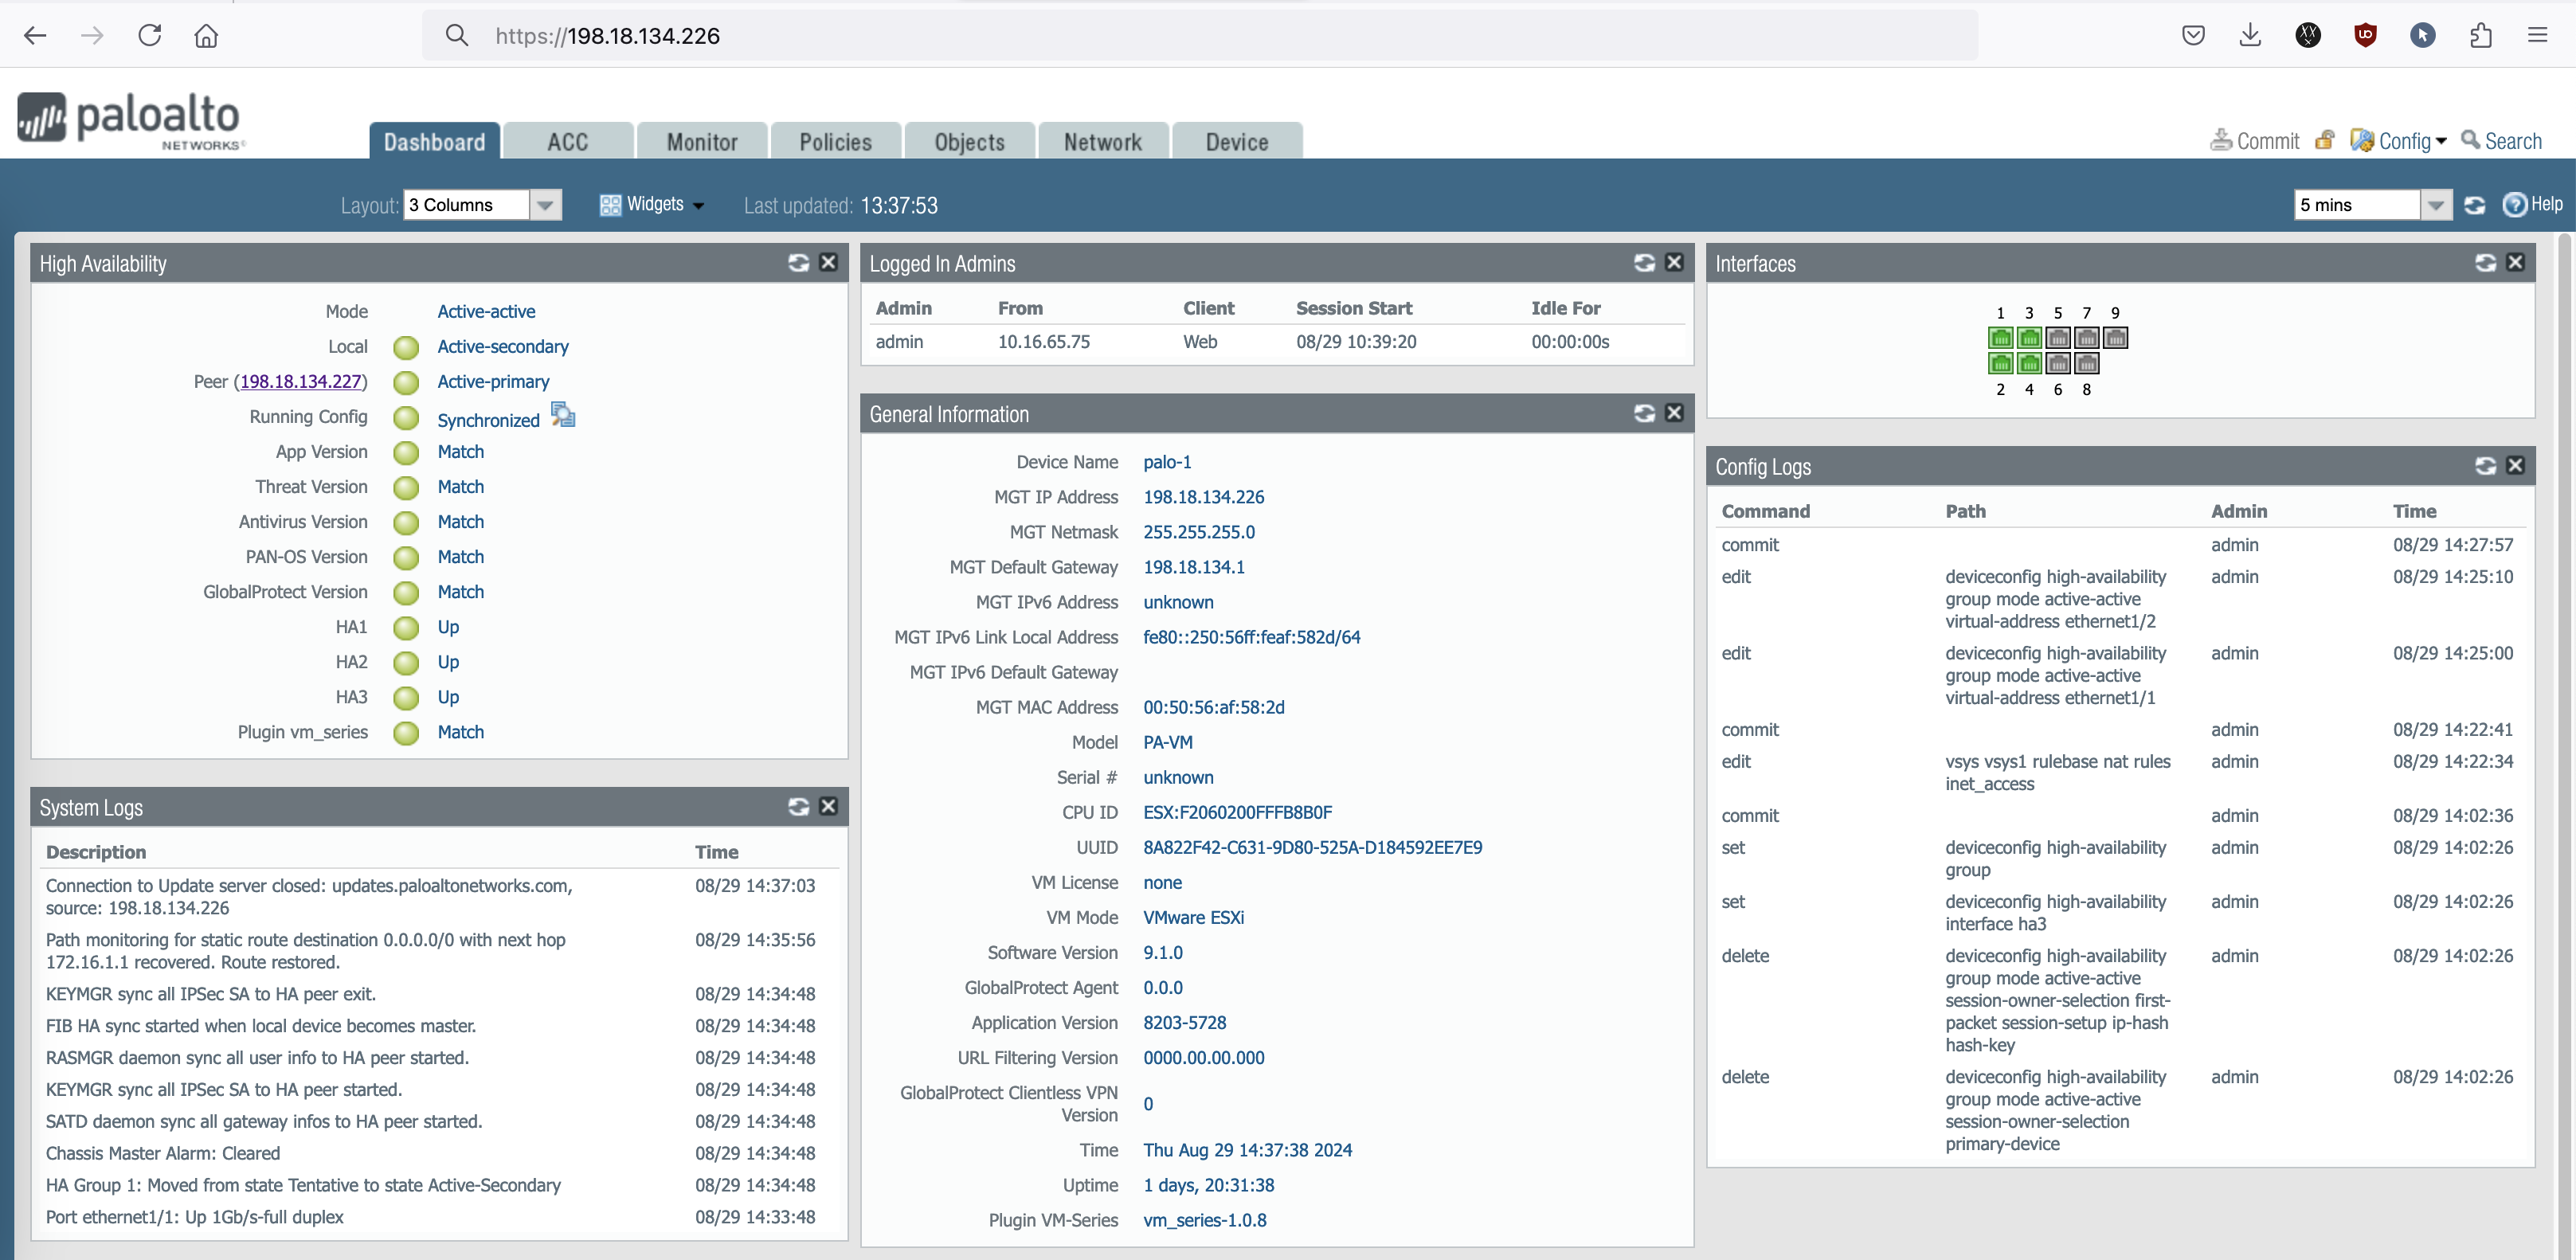Click the lock icon next to Commit
This screenshot has width=2576, height=1260.
point(2324,141)
